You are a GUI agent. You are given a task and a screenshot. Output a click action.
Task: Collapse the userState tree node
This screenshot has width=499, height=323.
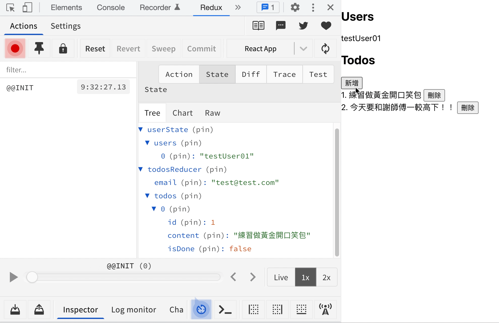(x=141, y=130)
